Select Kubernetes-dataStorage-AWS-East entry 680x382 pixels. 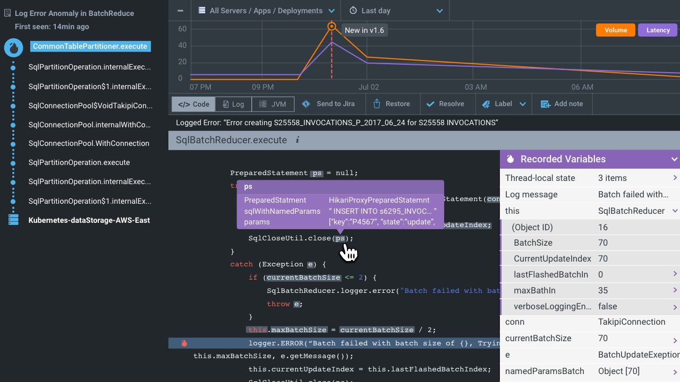click(89, 220)
